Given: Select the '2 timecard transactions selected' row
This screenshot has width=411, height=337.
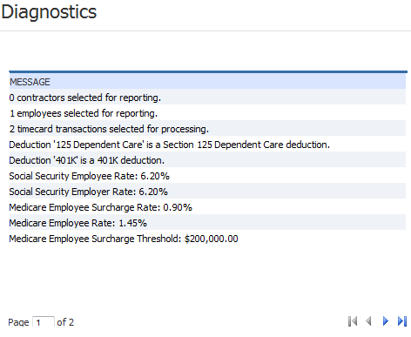Looking at the screenshot, I should tap(207, 129).
